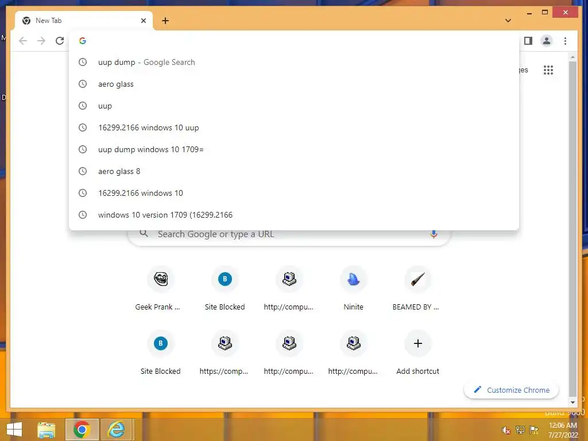This screenshot has height=441, width=588.
Task: Open the Add shortcut tile
Action: [418, 353]
